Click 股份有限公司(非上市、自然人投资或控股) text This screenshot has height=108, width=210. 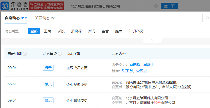coord(159,87)
